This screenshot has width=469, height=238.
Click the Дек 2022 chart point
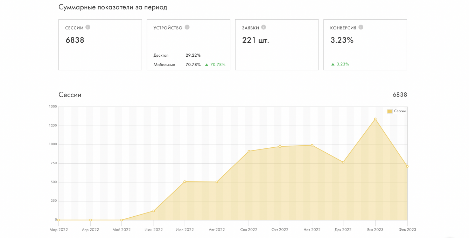(x=343, y=162)
